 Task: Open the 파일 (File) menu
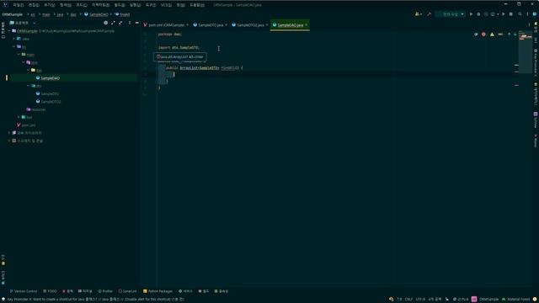tap(19, 5)
